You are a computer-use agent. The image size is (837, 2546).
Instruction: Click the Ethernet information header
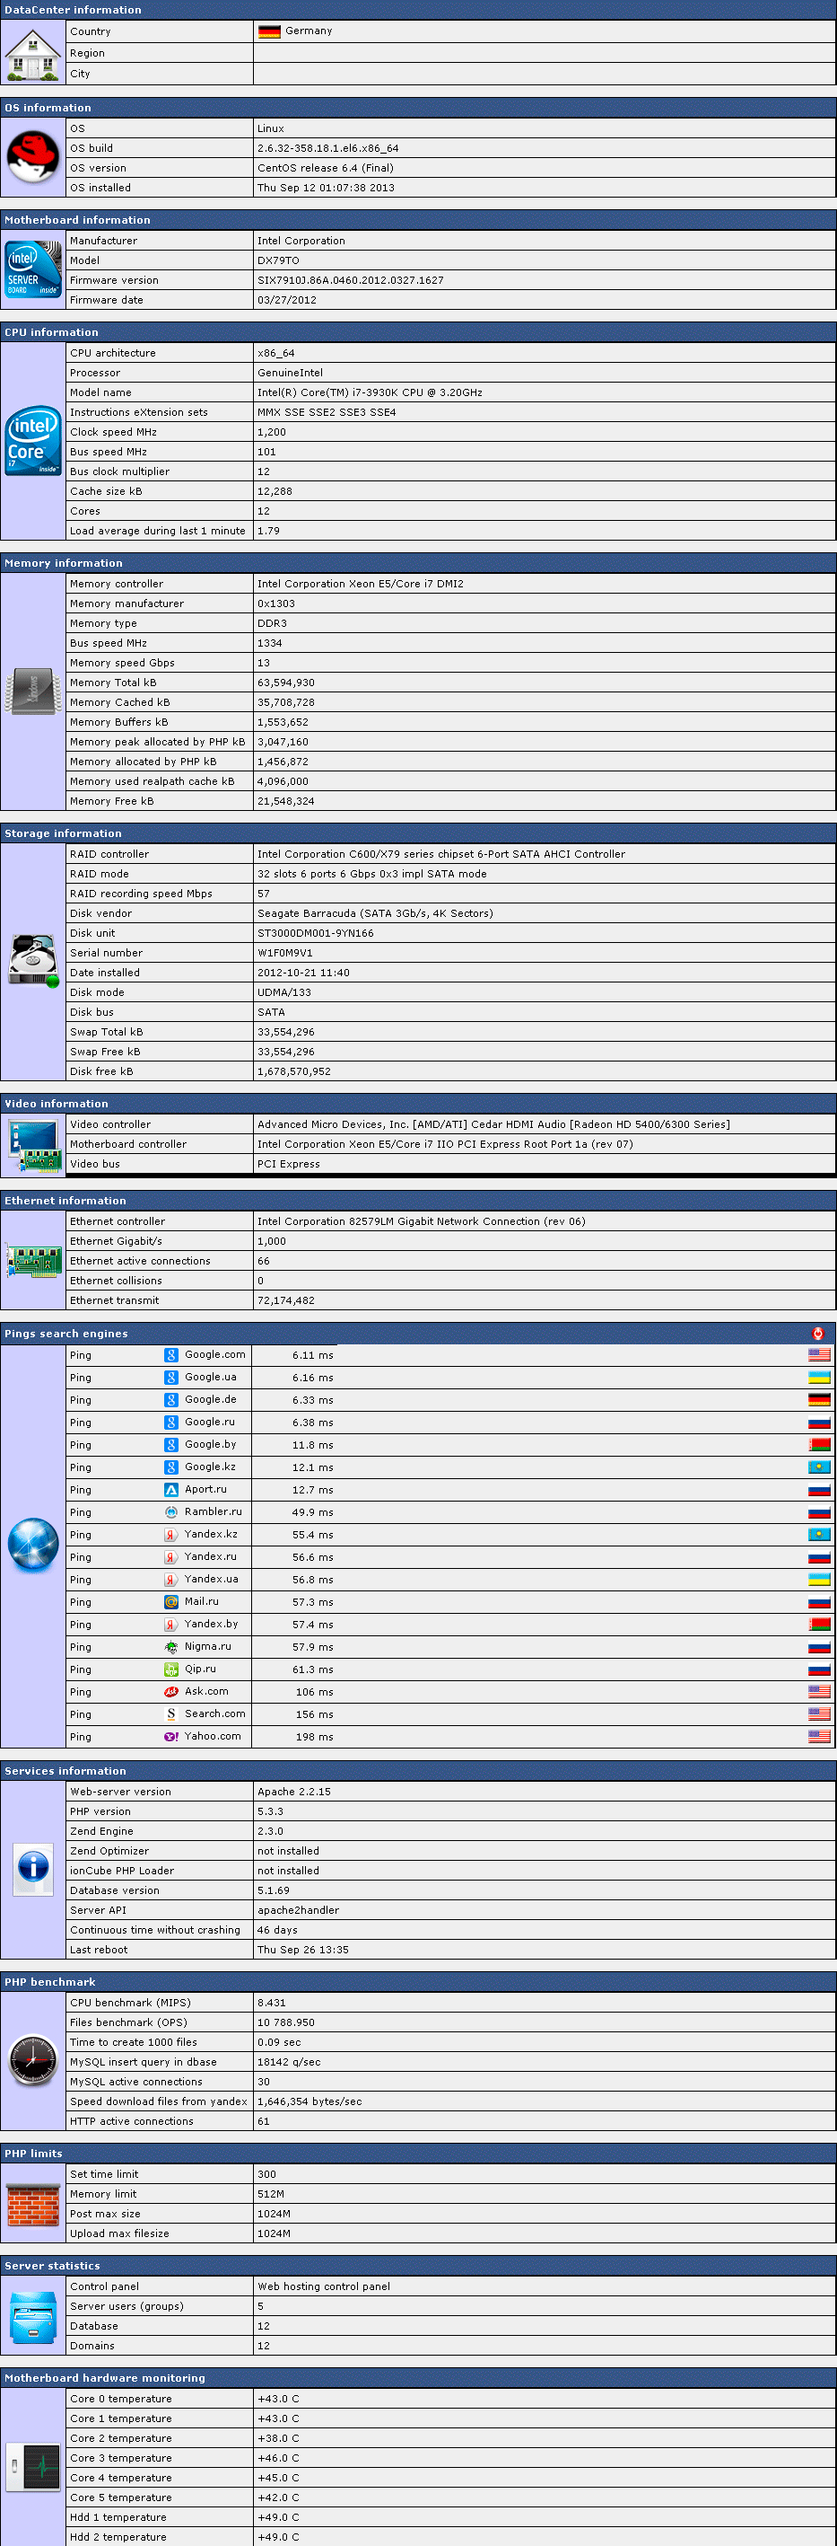(x=418, y=1201)
